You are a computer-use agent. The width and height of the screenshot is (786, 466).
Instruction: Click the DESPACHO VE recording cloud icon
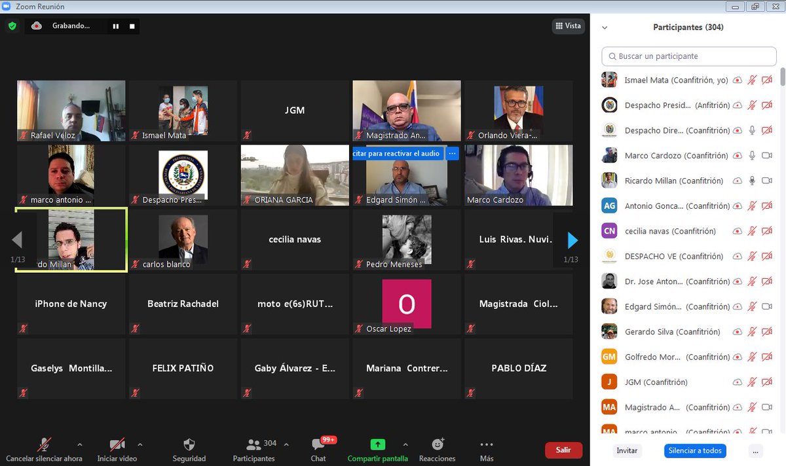point(737,257)
